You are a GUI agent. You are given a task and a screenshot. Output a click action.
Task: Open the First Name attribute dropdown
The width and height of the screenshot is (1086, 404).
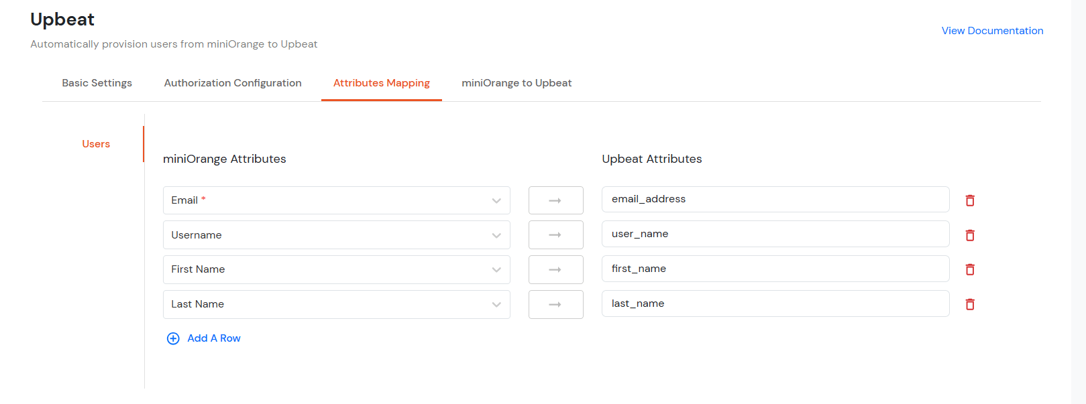coord(336,269)
